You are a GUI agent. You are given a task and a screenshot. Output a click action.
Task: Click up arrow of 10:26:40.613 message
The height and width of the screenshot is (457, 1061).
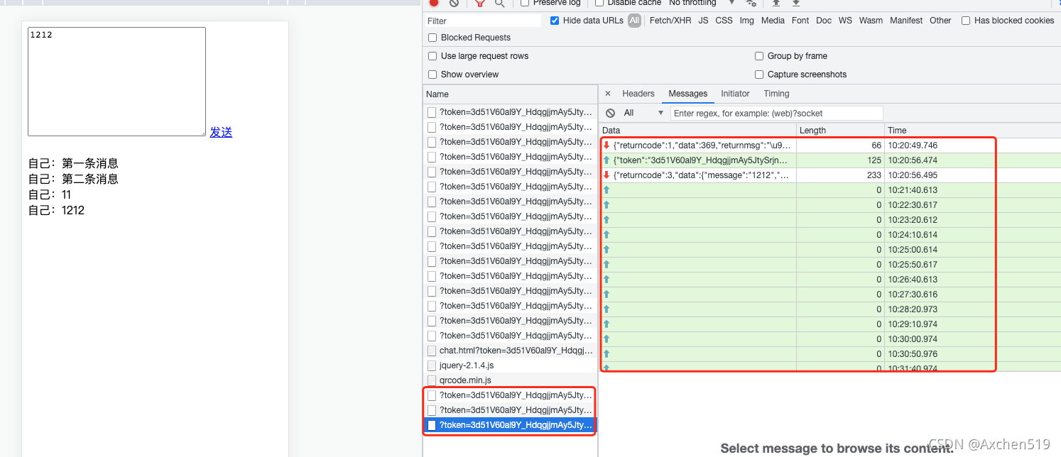click(606, 280)
